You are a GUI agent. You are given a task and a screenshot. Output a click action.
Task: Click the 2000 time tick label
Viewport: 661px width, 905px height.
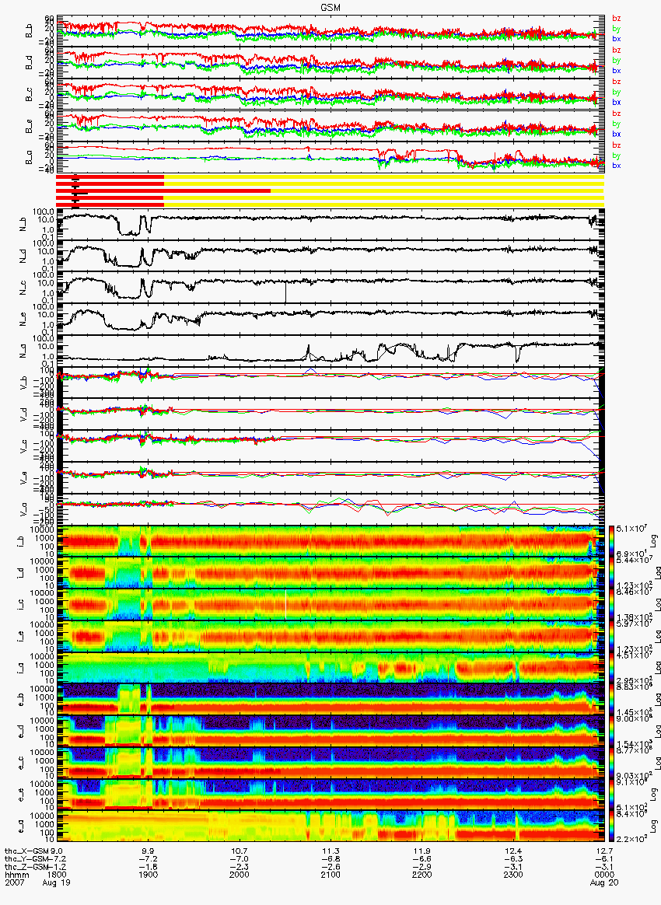click(240, 875)
